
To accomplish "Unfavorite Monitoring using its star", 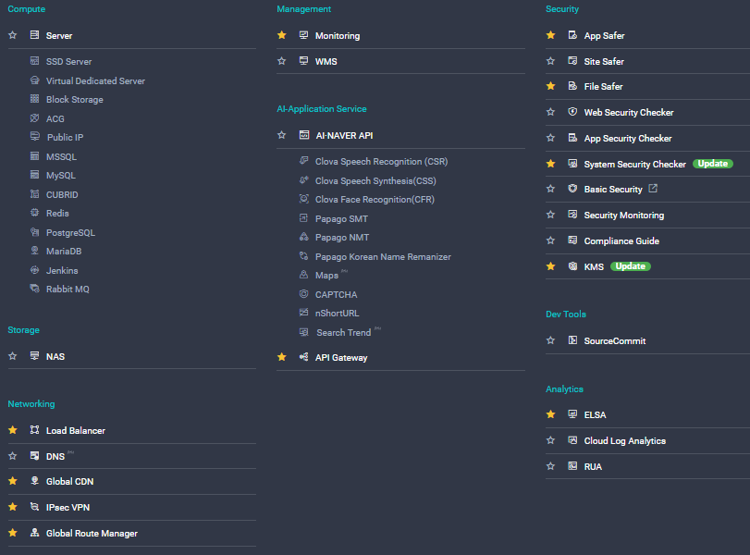I will click(x=282, y=35).
